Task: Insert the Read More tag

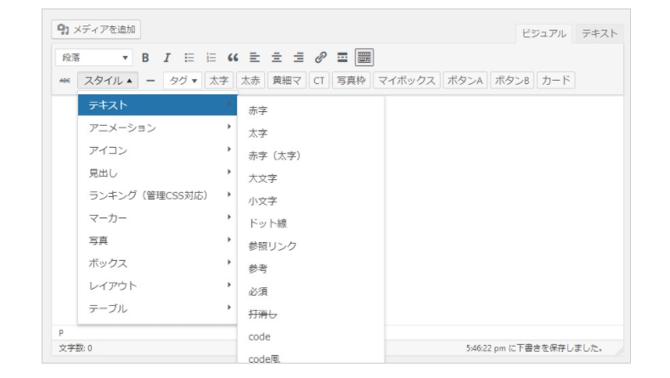Action: 342,57
